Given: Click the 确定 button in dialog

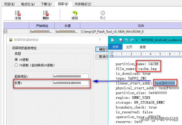Looking at the screenshot, I should click(102, 49).
